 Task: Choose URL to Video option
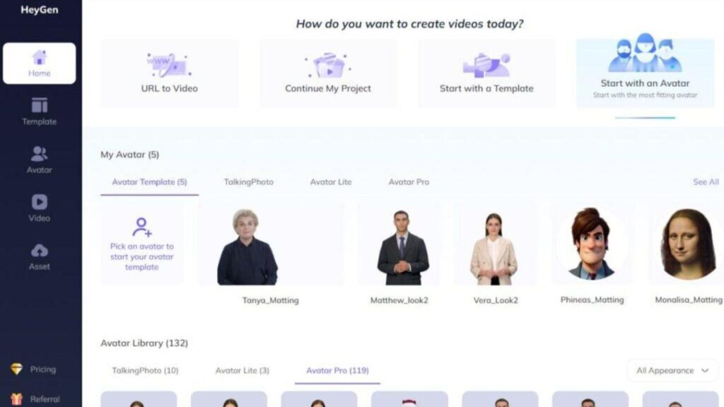[x=170, y=73]
